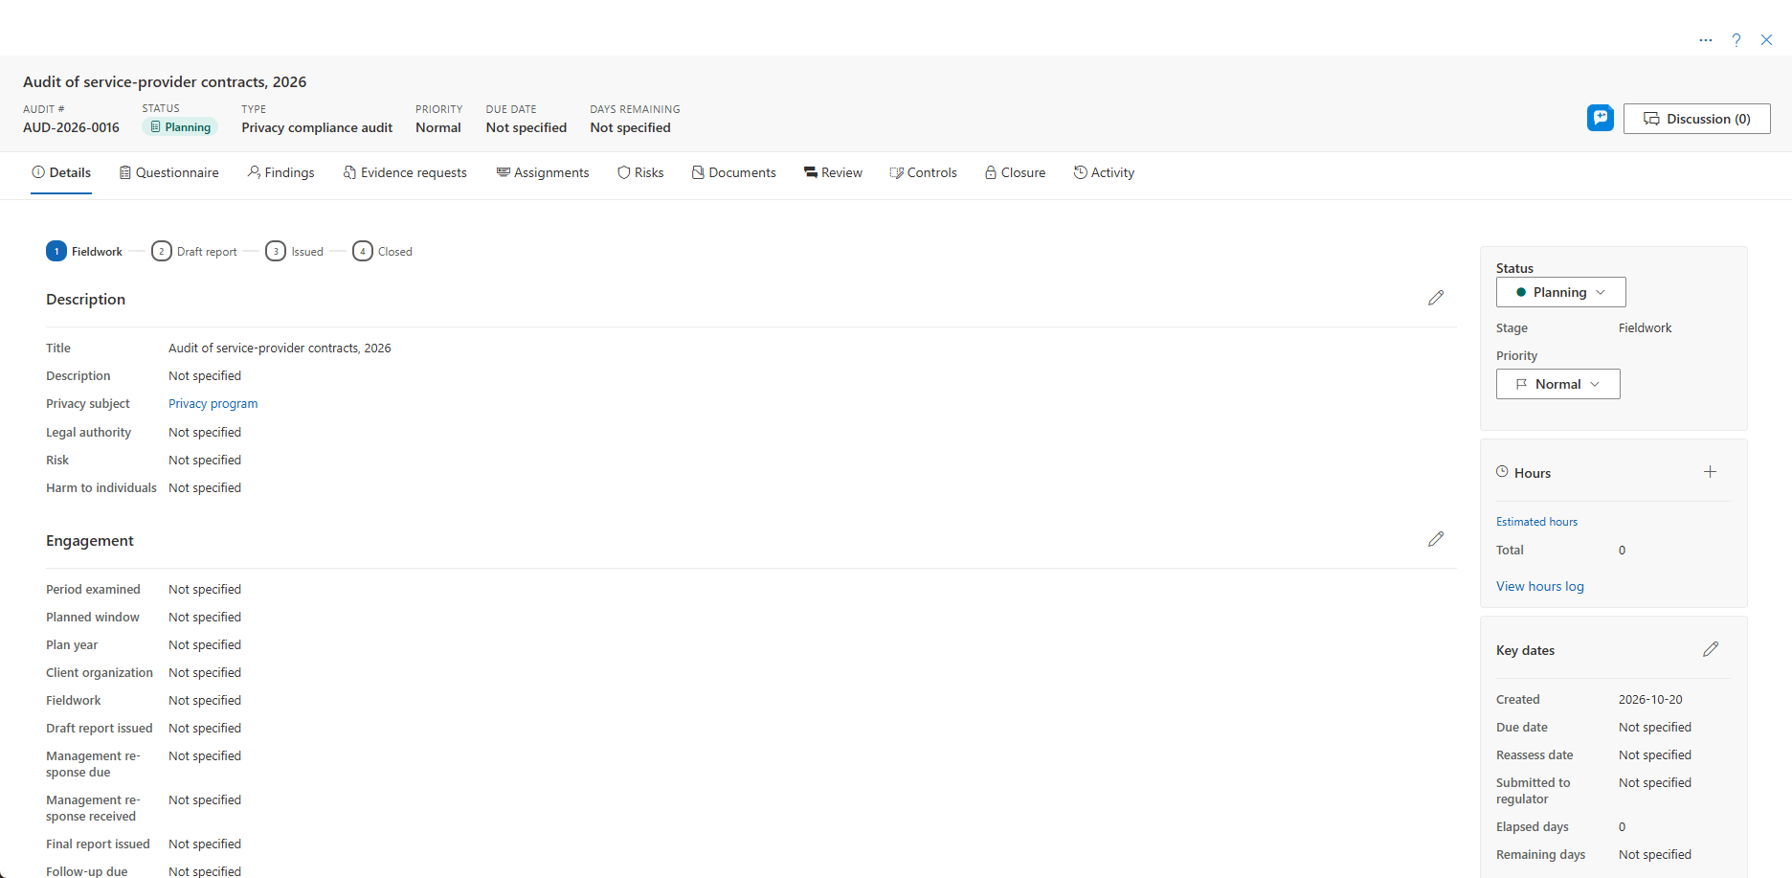Click the Privacy compliance audit type value
Screen dimensions: 1792x878
tap(317, 127)
